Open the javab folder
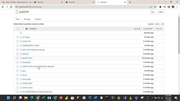This screenshot has width=180, height=101. (24, 75)
